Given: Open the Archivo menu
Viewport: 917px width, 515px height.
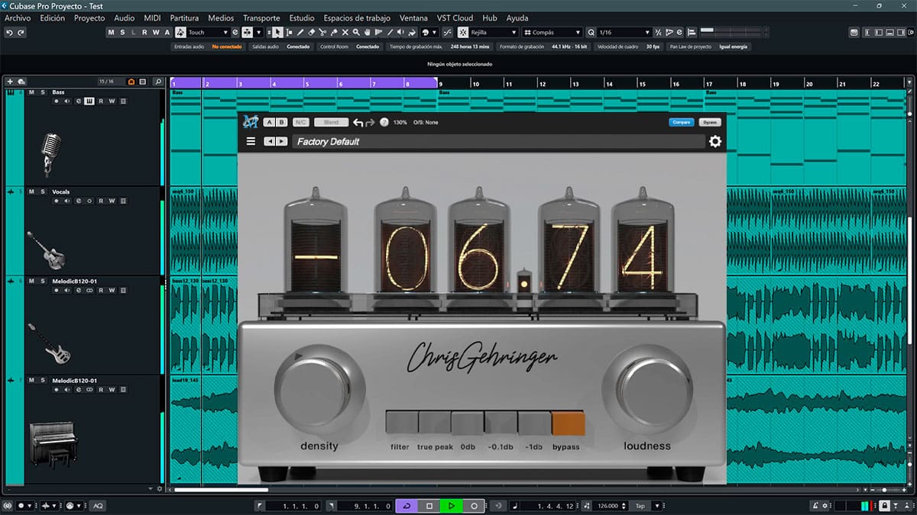Looking at the screenshot, I should point(18,18).
